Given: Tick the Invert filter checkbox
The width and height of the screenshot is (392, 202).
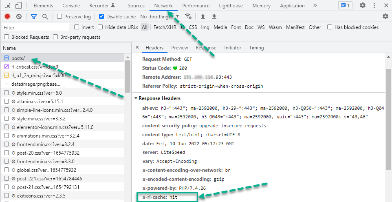Looking at the screenshot, I should (x=77, y=27).
